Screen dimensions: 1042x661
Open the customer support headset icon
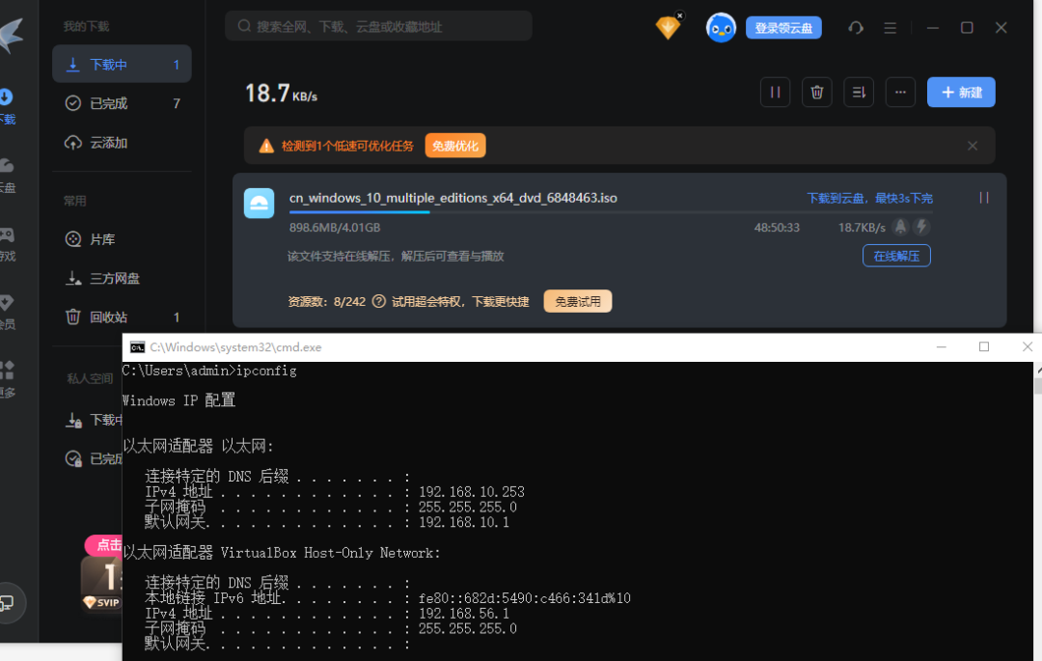(855, 28)
